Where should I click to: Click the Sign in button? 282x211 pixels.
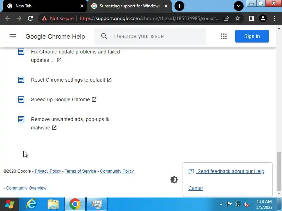tap(252, 36)
